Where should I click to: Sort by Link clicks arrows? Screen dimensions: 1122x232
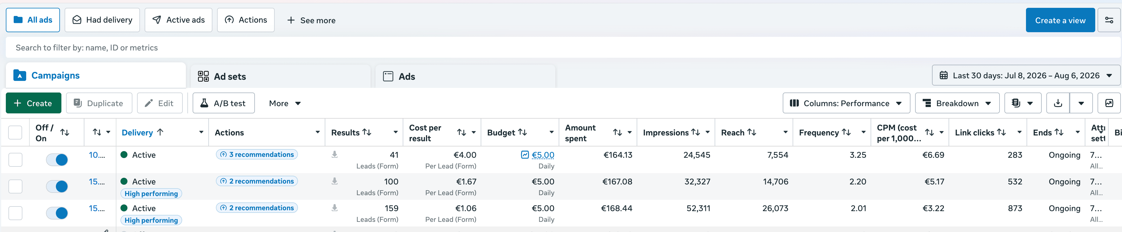tap(1001, 132)
